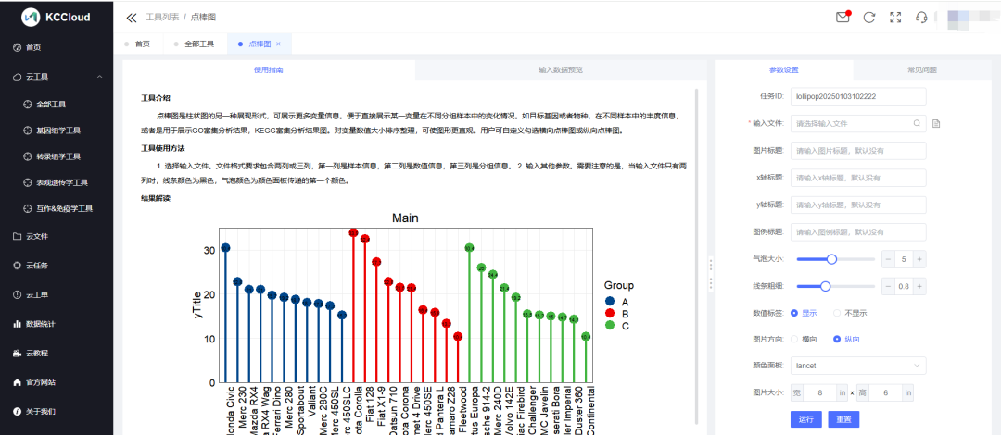The image size is (1001, 435).
Task: Click the 云工具 cloud icon in sidebar
Action: [18, 77]
